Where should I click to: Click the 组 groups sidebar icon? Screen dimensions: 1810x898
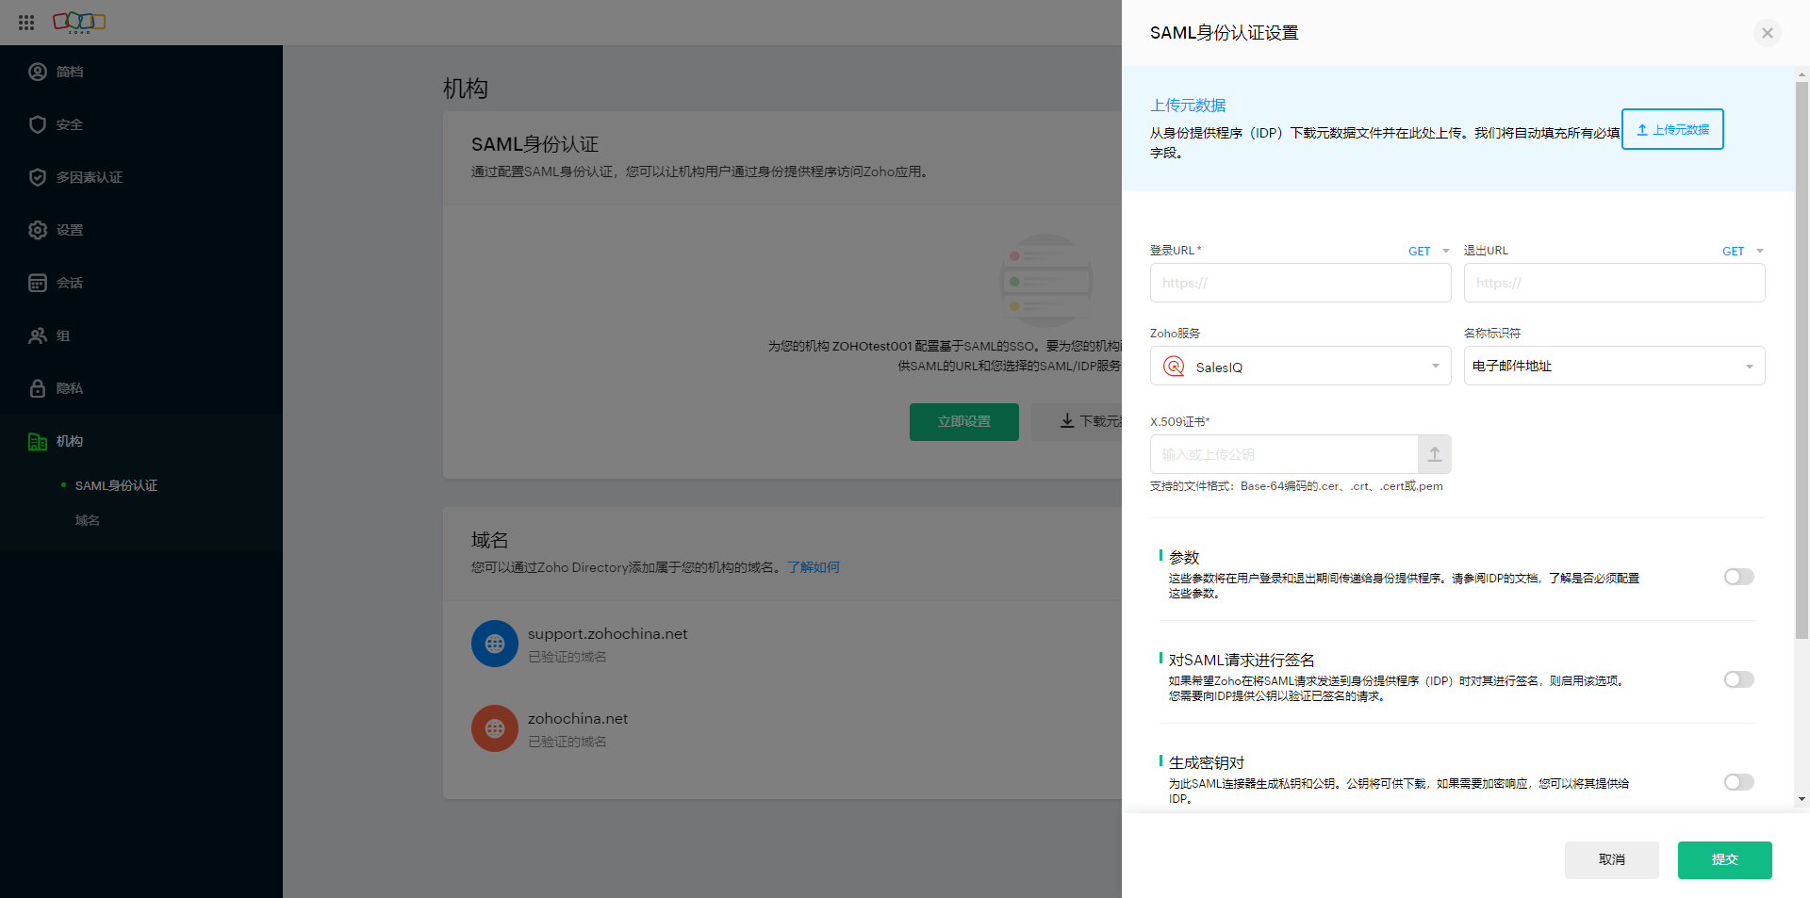pos(38,335)
